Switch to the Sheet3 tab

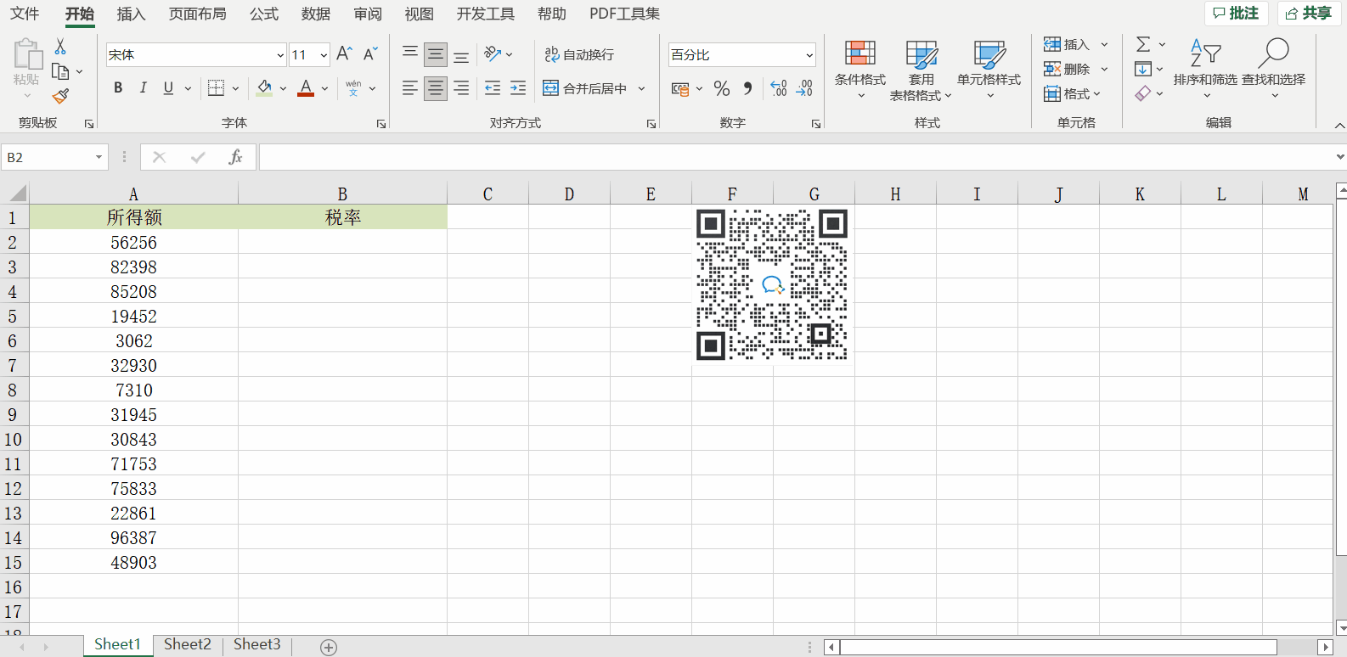pyautogui.click(x=257, y=644)
